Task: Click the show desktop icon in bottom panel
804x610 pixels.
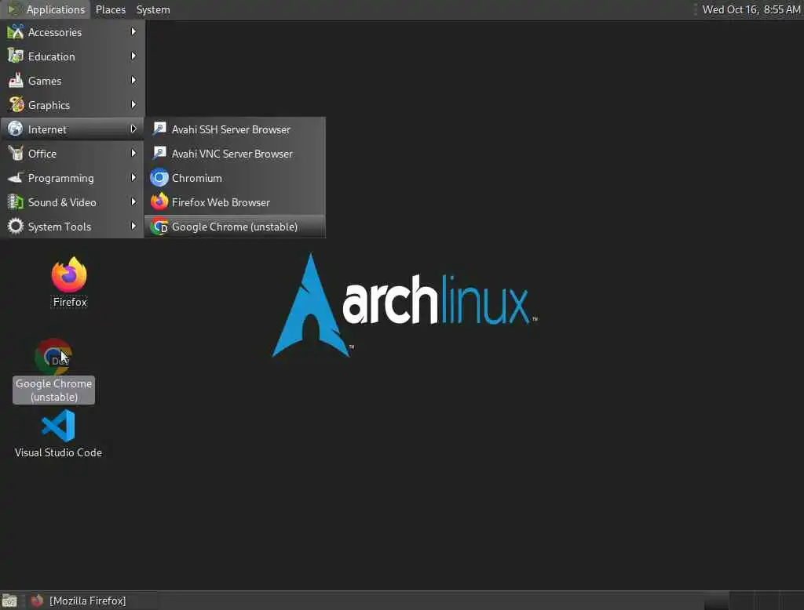Action: (x=9, y=601)
